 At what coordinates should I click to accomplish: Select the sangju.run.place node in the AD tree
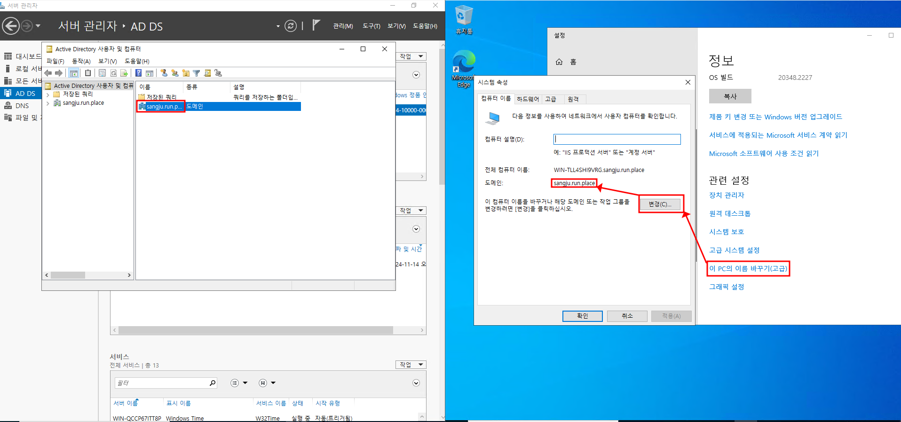[83, 103]
